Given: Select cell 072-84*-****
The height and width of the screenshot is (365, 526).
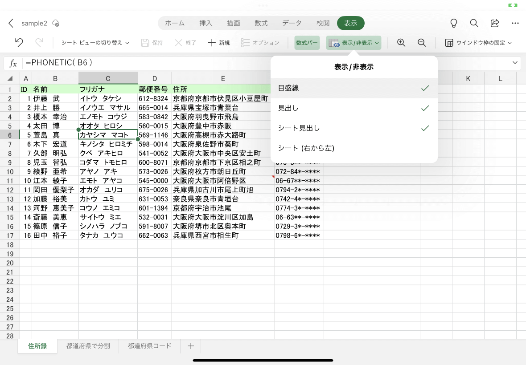Looking at the screenshot, I should 299,171.
